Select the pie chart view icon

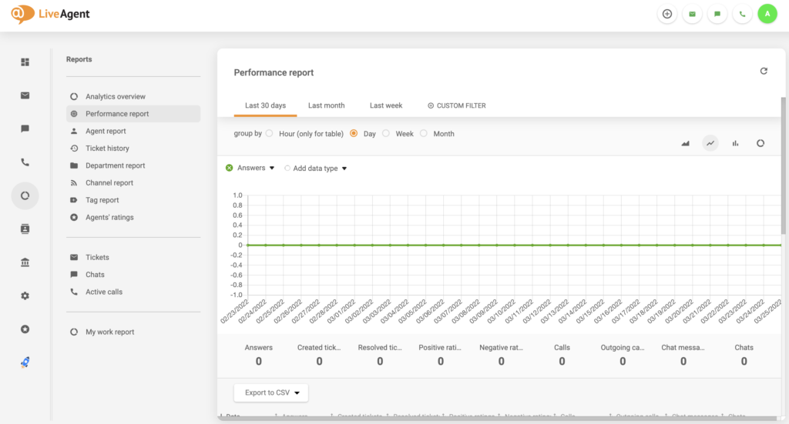[x=760, y=143]
